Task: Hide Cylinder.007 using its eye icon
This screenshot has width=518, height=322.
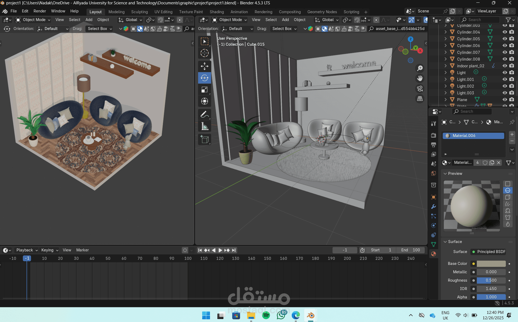Action: (505, 52)
